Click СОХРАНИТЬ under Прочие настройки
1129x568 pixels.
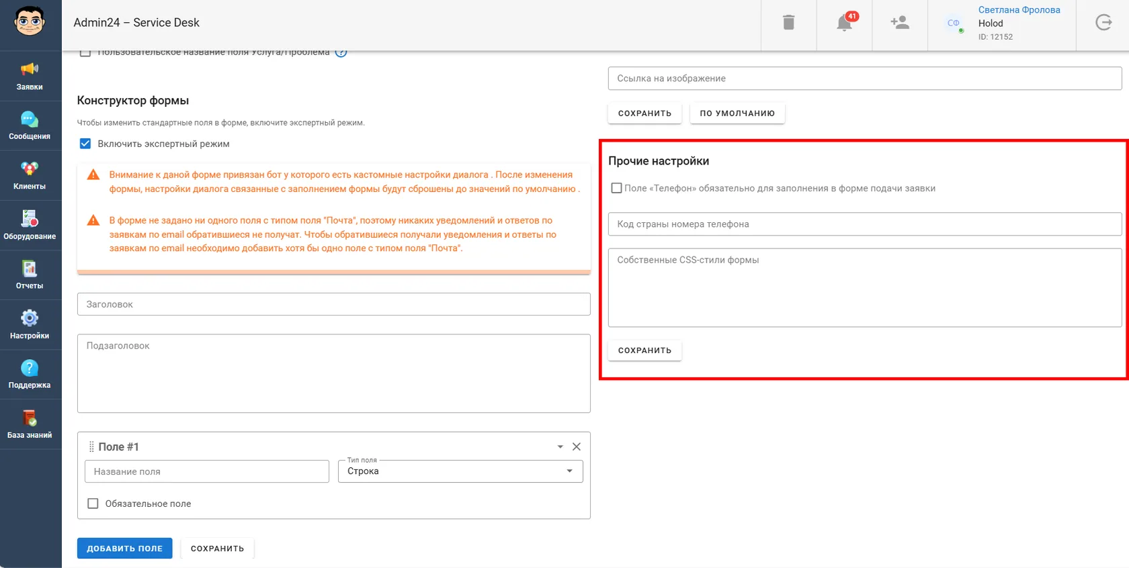(x=644, y=350)
